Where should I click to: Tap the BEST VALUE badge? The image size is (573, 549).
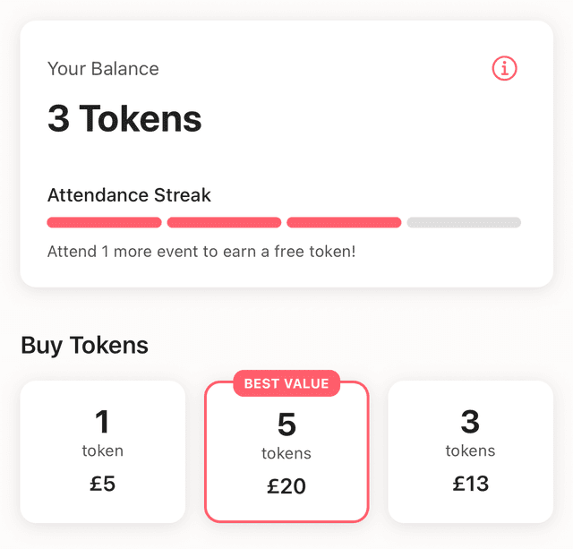pos(286,383)
